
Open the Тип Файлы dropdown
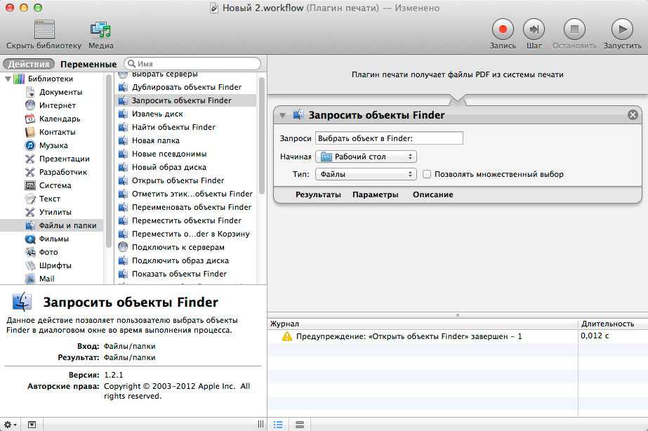366,174
